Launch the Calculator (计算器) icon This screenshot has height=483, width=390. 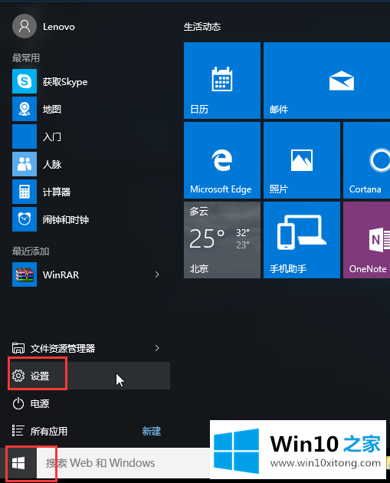25,192
